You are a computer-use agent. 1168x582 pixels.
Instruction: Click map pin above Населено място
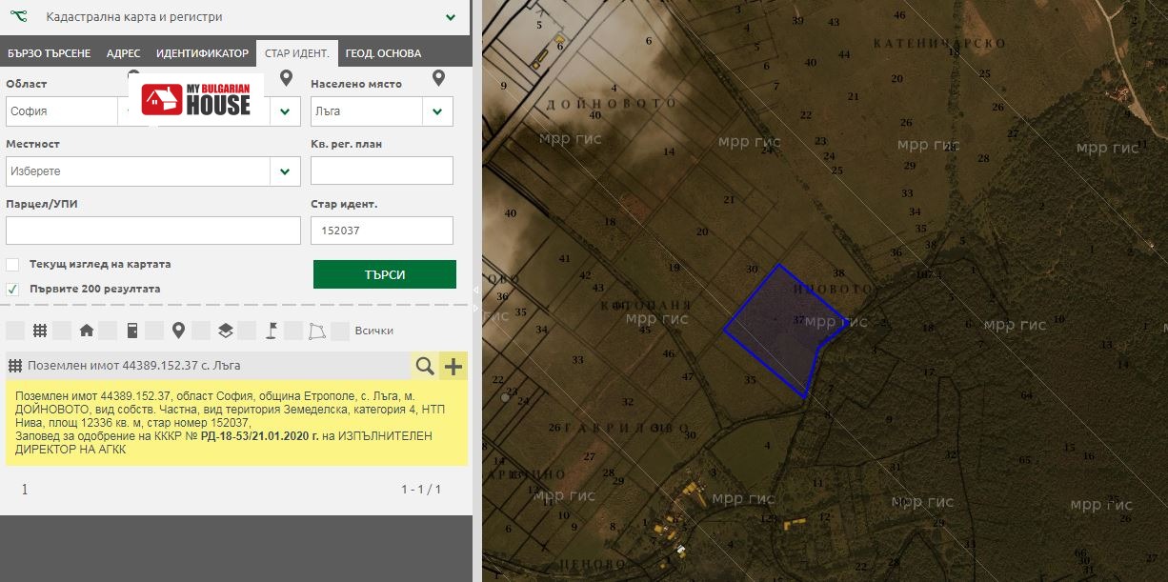[x=438, y=78]
